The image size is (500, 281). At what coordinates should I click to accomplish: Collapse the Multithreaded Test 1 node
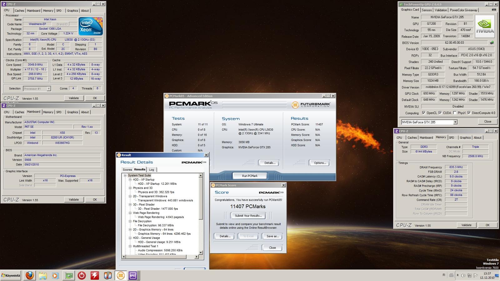[x=130, y=246]
